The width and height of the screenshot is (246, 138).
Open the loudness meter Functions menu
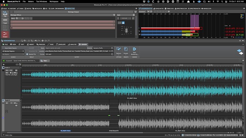142,12
